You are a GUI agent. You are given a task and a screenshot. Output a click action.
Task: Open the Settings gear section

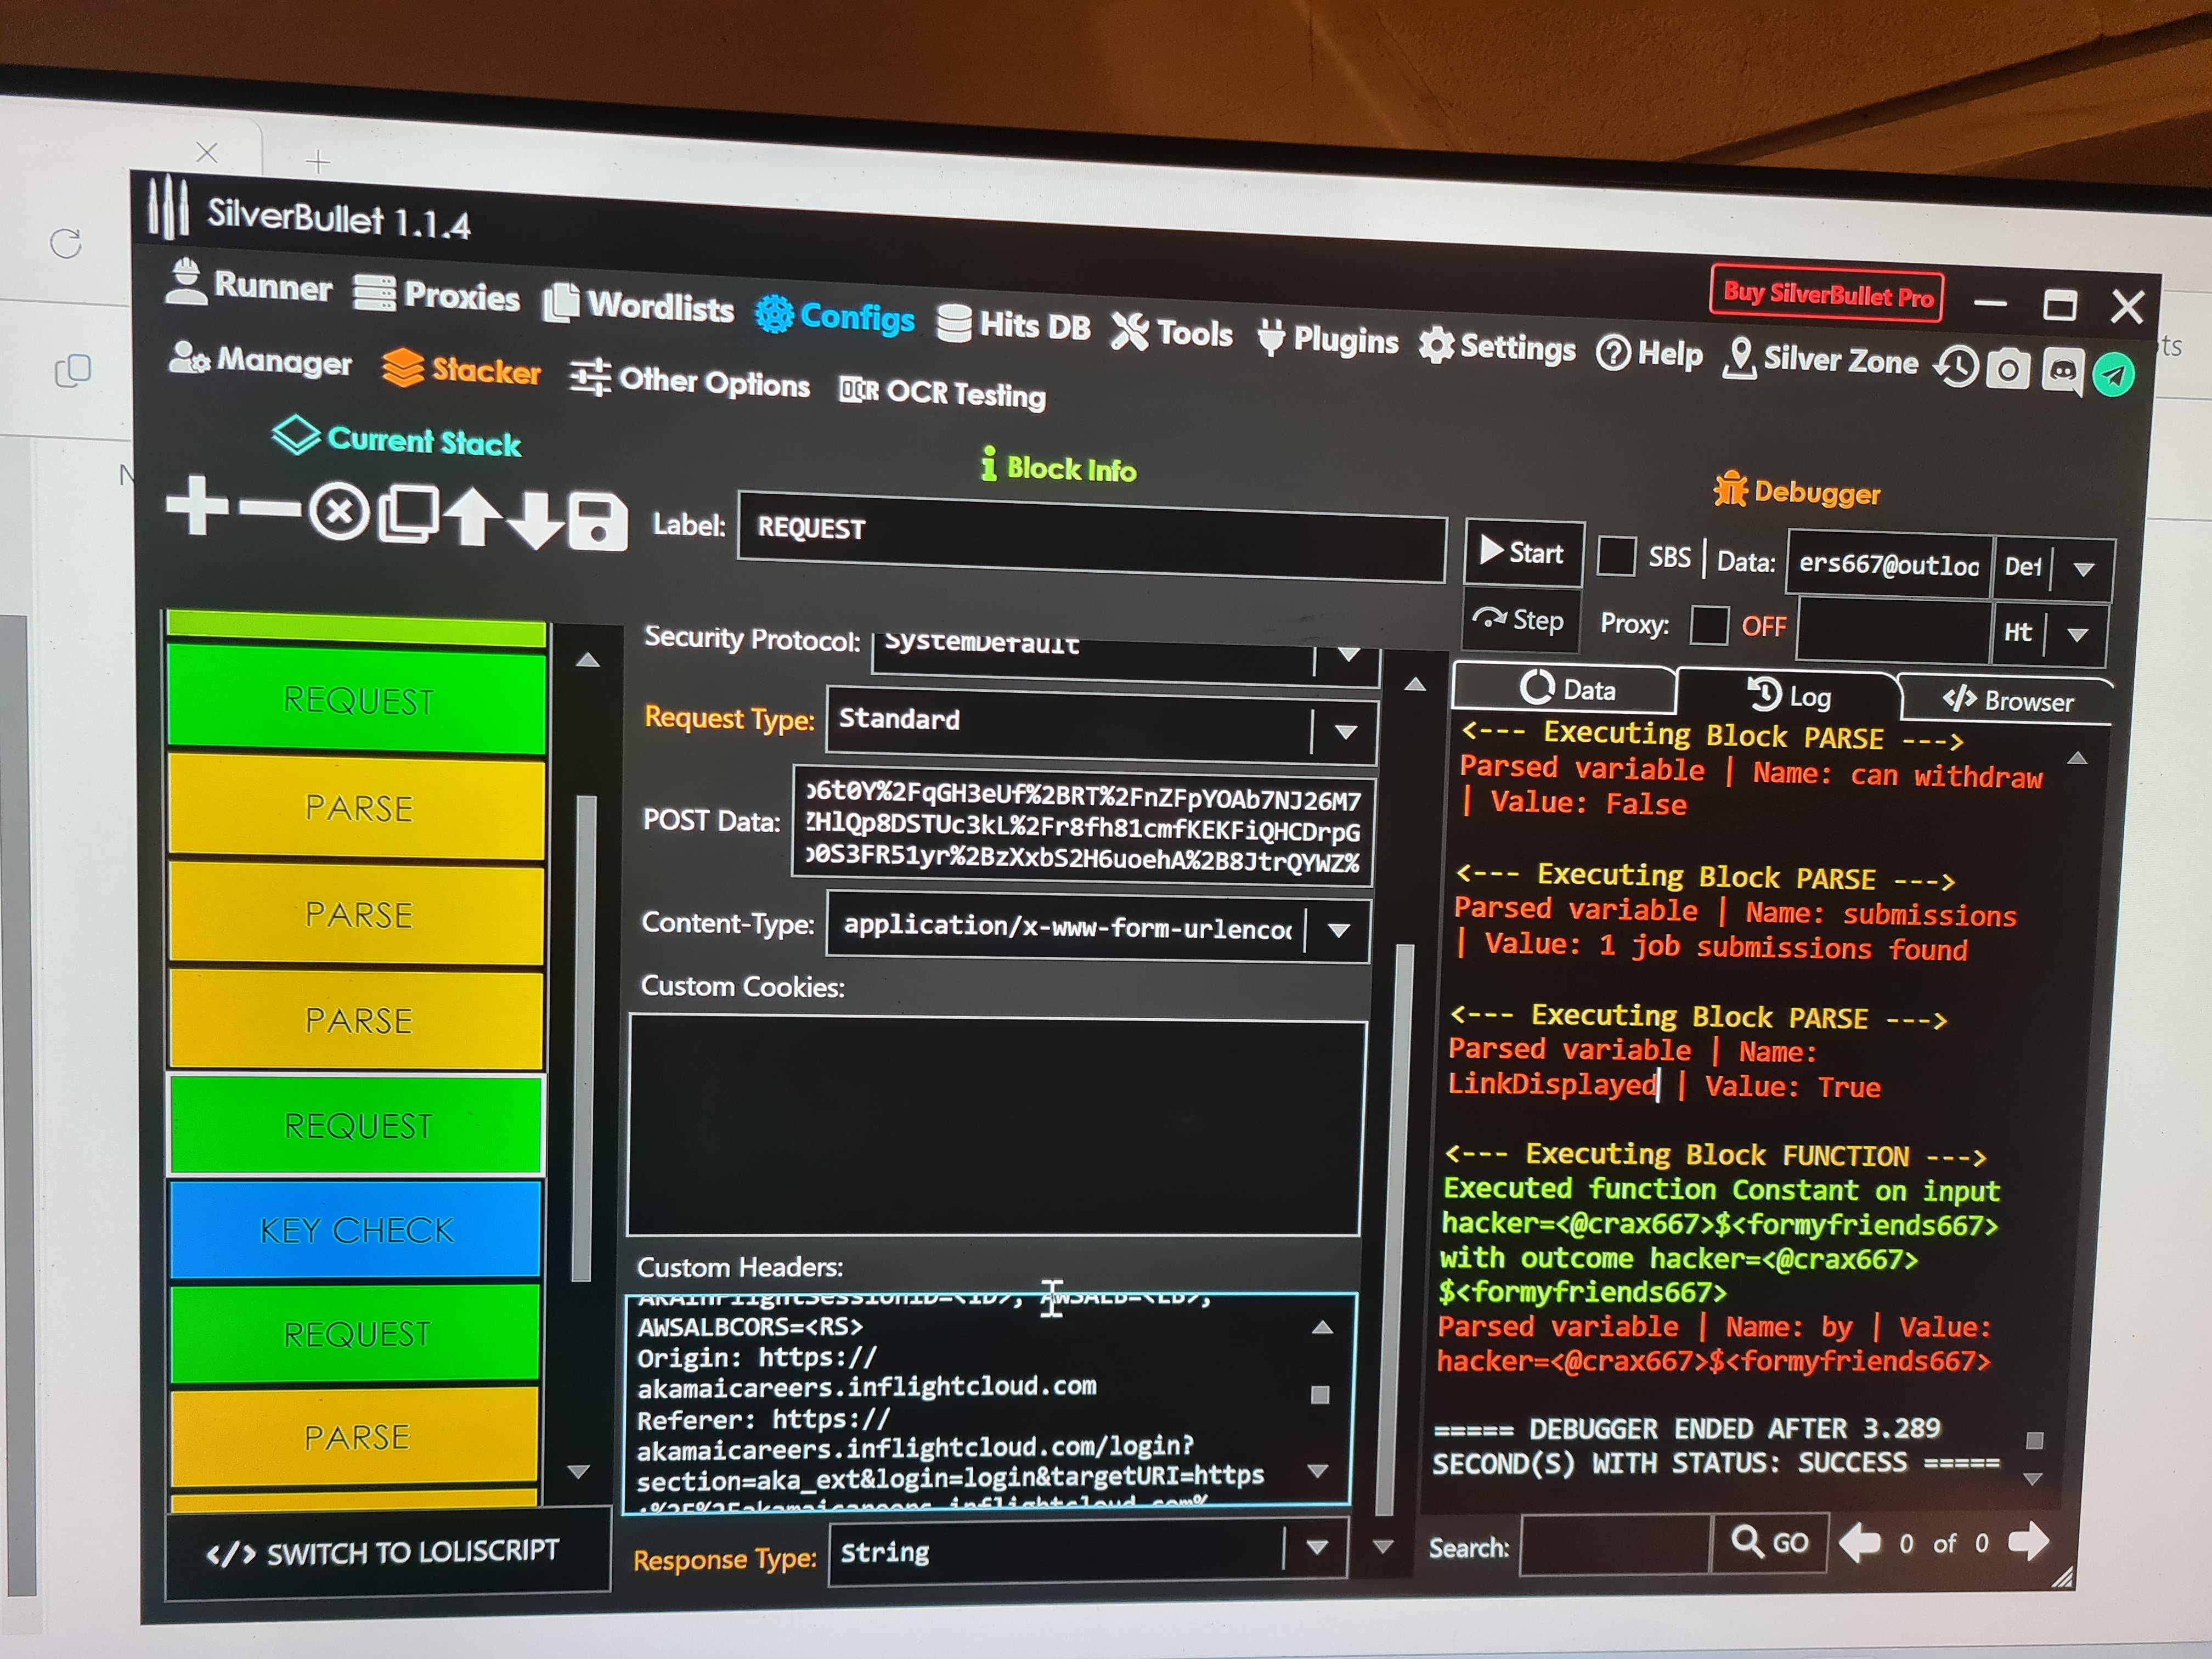pos(1497,347)
